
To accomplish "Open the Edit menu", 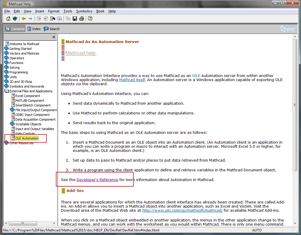I will pos(17,11).
